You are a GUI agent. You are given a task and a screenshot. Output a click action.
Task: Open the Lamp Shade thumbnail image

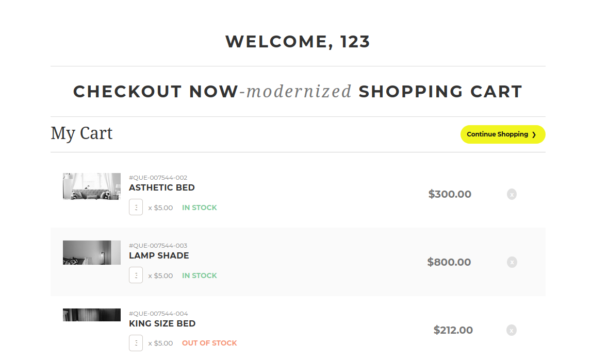click(92, 253)
